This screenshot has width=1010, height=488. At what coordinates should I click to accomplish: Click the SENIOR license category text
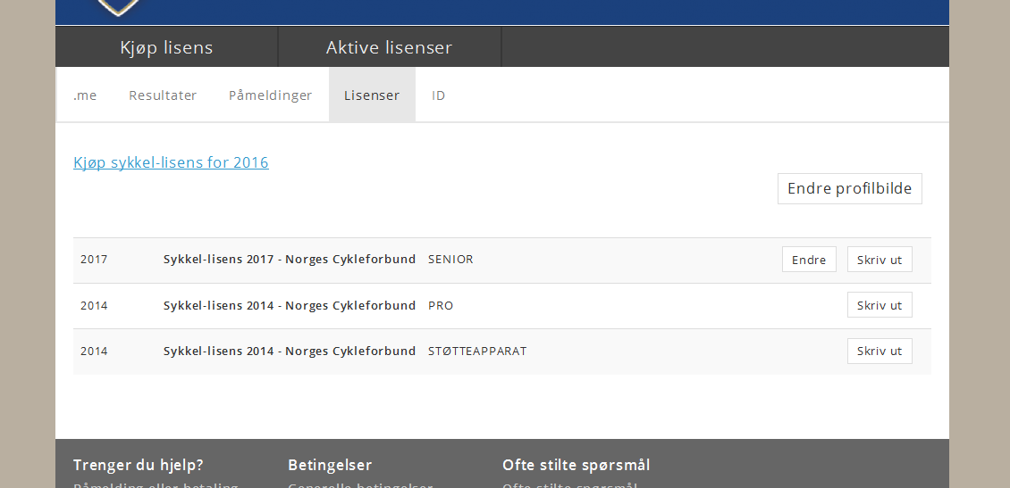pyautogui.click(x=450, y=260)
